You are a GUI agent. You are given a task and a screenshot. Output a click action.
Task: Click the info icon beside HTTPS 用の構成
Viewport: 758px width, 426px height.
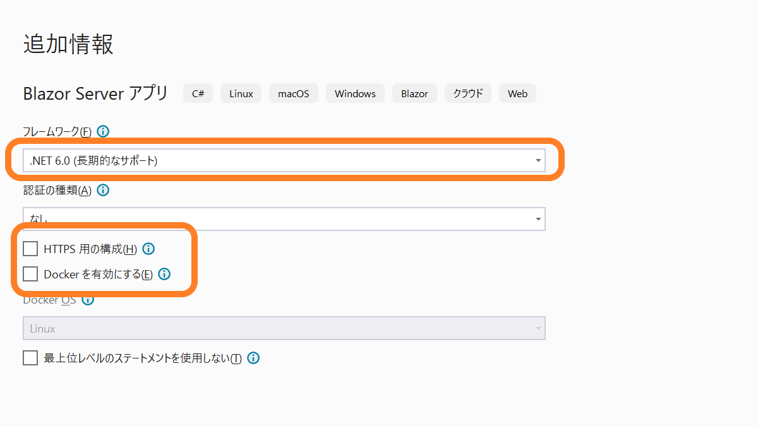pyautogui.click(x=148, y=249)
